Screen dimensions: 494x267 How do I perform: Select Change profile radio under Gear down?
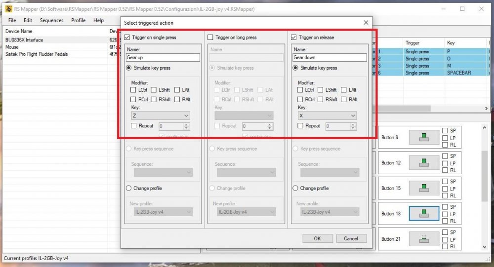click(295, 188)
